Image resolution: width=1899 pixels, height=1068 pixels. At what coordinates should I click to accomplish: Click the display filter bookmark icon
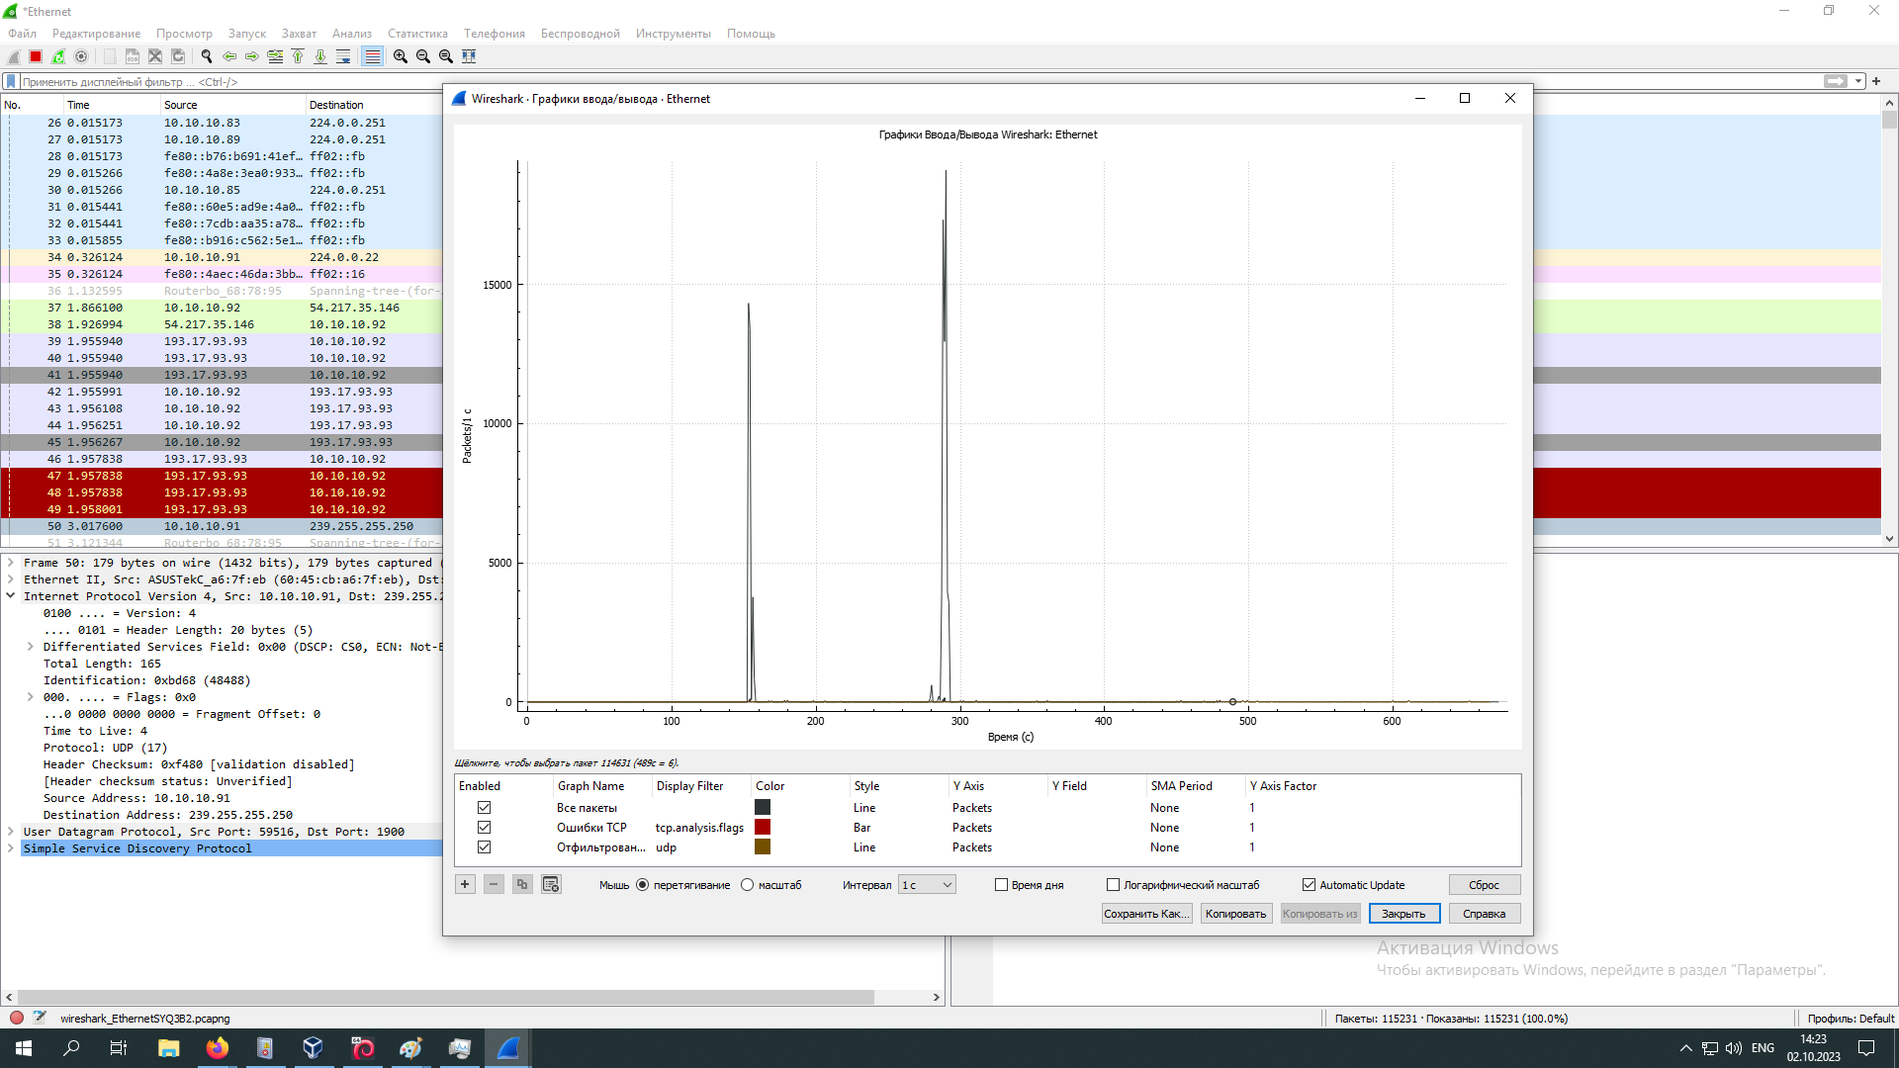pyautogui.click(x=11, y=82)
